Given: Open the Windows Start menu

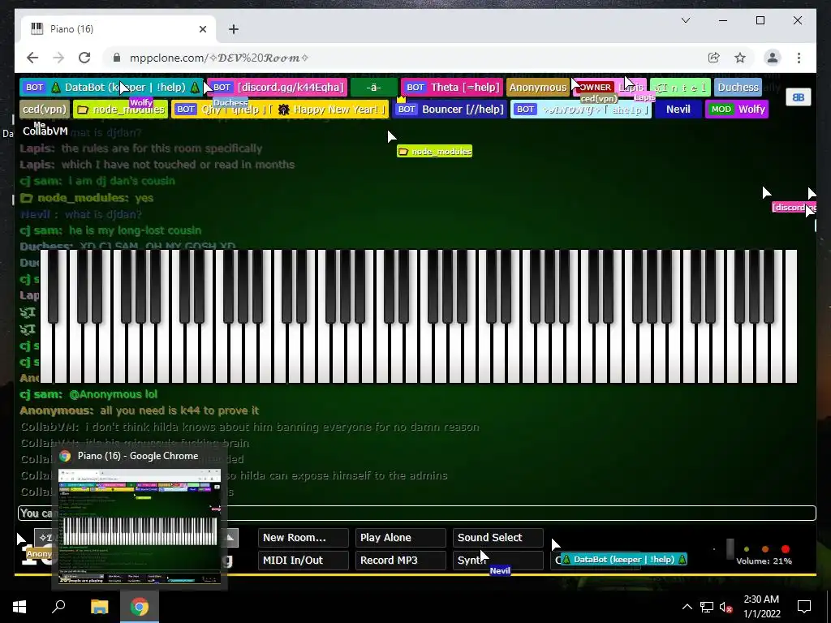Looking at the screenshot, I should pyautogui.click(x=19, y=607).
